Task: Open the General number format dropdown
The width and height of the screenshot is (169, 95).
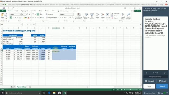Action: click(73, 14)
